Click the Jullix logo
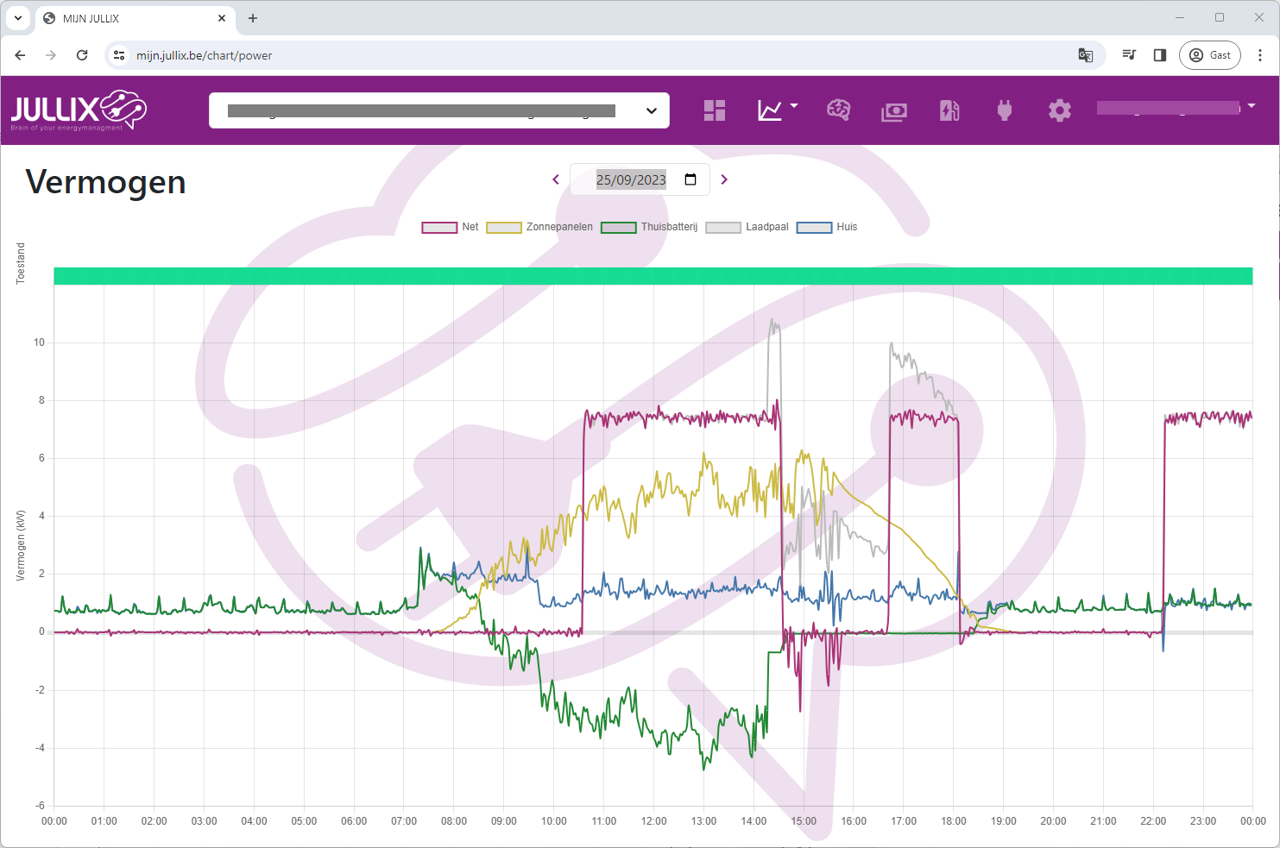This screenshot has height=848, width=1280. [x=79, y=110]
